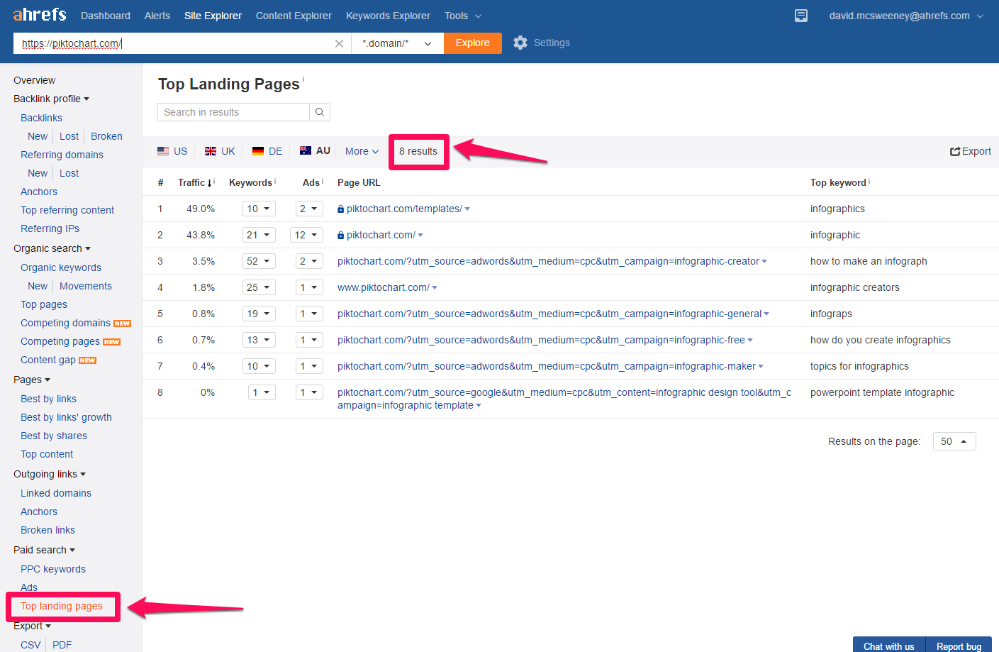The width and height of the screenshot is (999, 652).
Task: Click Chat with us button
Action: click(x=889, y=646)
